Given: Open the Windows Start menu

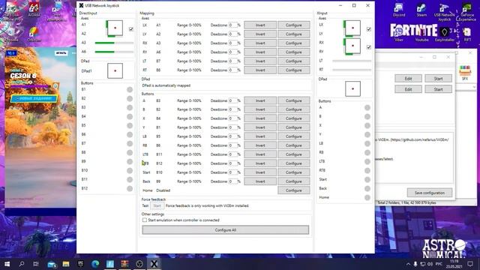Looking at the screenshot, I should [7, 264].
